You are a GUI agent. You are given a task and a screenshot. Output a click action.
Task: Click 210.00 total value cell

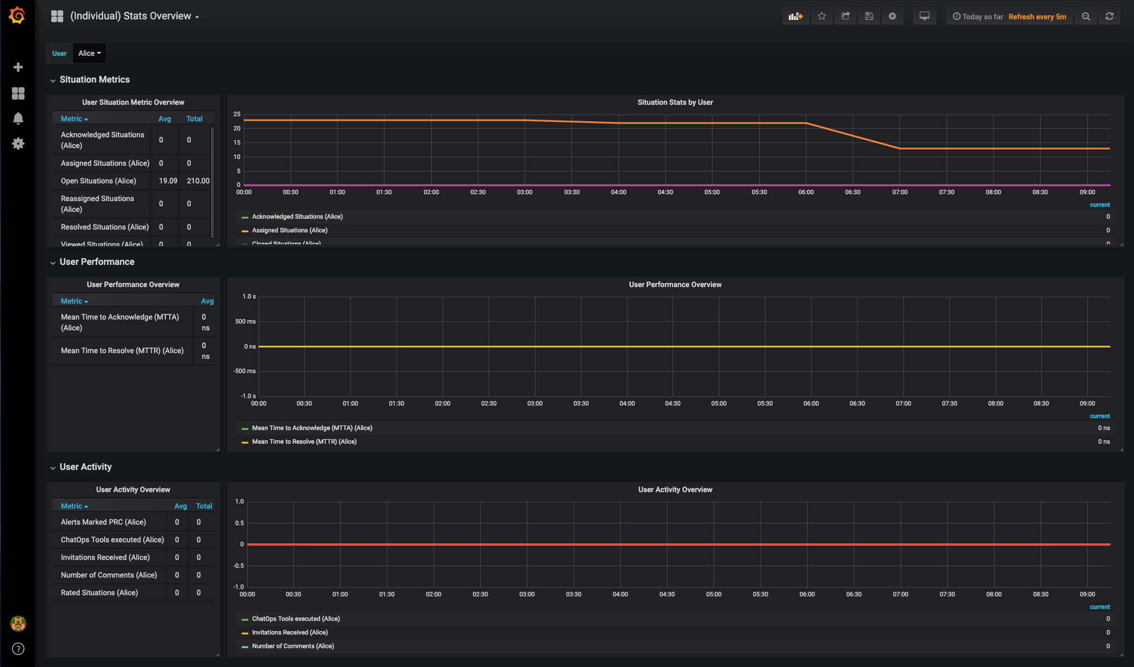198,181
